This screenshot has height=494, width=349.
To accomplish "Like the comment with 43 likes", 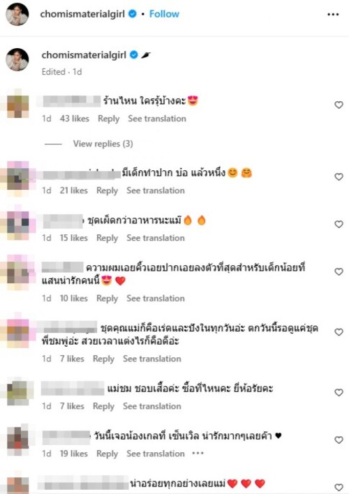I will (x=339, y=105).
